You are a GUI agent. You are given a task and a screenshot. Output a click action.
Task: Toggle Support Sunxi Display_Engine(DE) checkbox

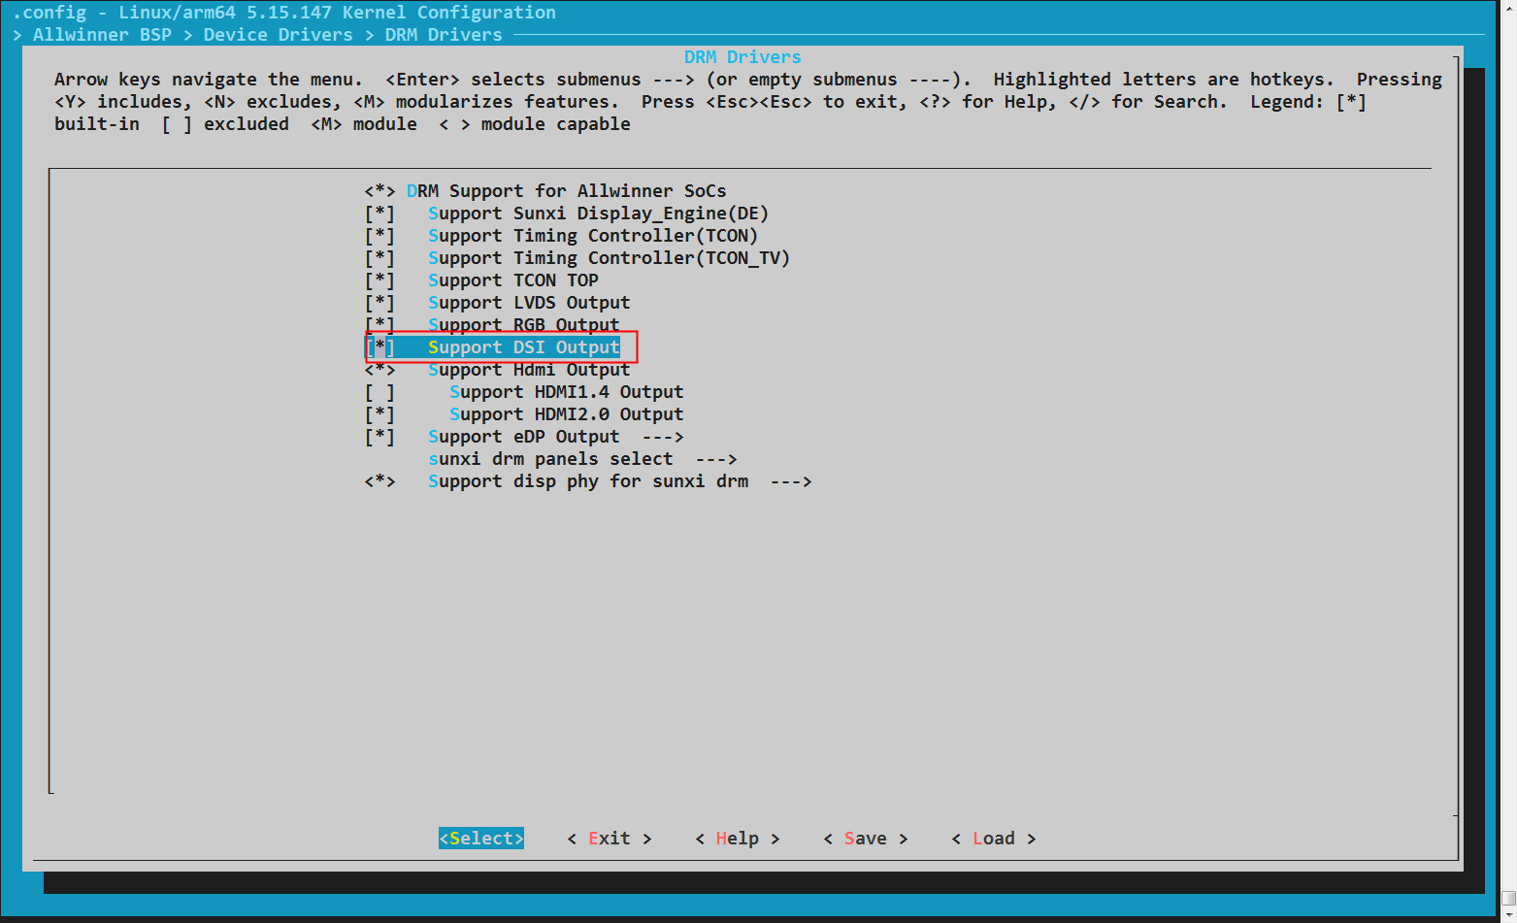pyautogui.click(x=597, y=214)
